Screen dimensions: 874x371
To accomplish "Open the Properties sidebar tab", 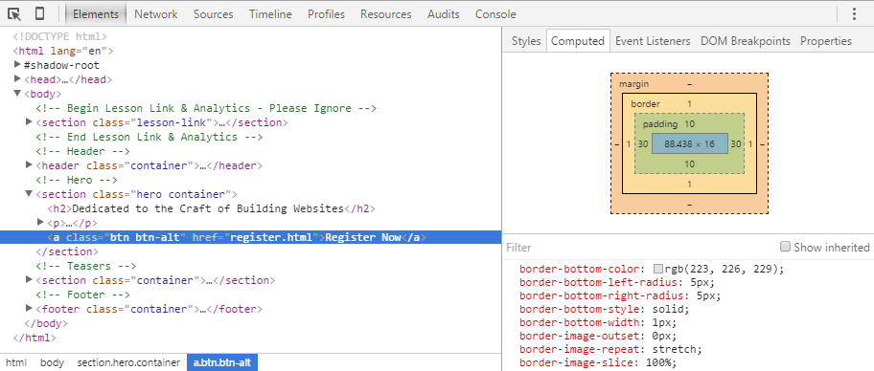I will (x=826, y=41).
